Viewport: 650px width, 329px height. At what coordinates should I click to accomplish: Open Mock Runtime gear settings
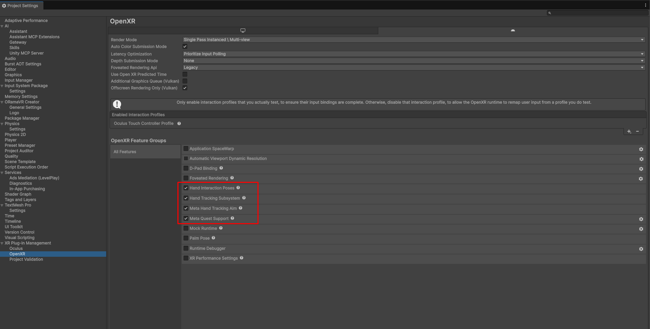point(641,229)
